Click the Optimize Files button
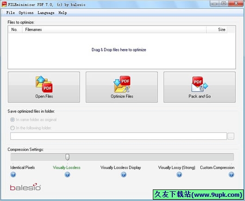The width and height of the screenshot is (245, 201). click(122, 87)
